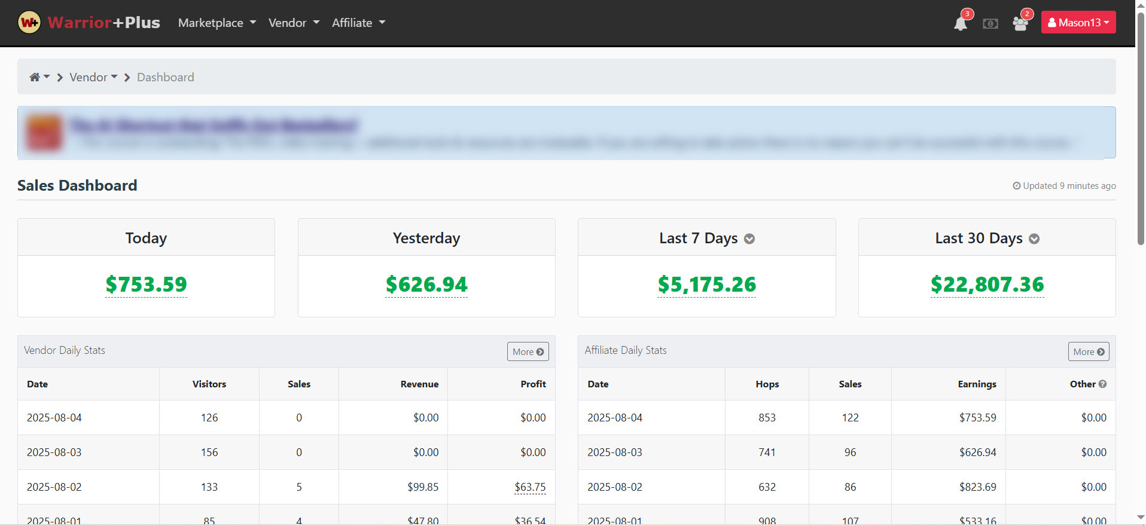The height and width of the screenshot is (526, 1146).
Task: Click the help icon next to Other column
Action: pos(1103,384)
